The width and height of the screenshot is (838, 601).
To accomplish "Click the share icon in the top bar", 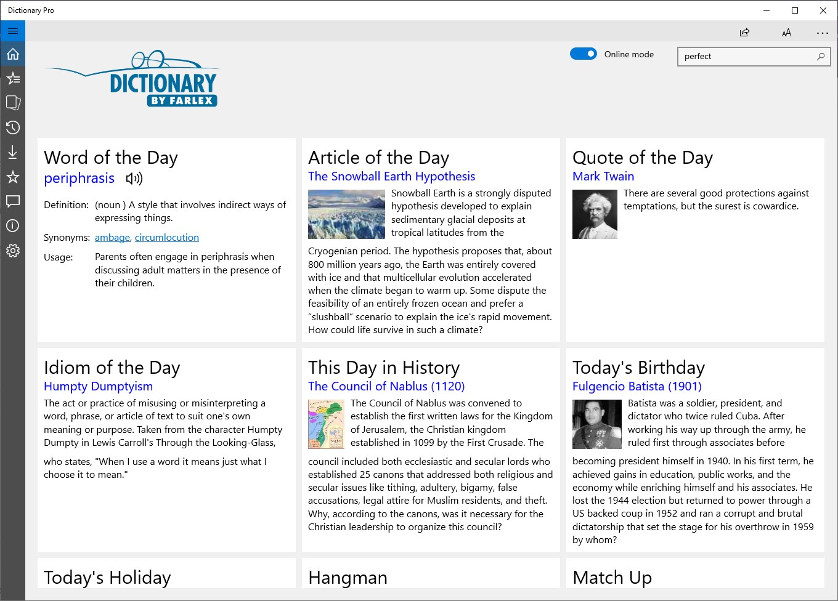I will 744,32.
